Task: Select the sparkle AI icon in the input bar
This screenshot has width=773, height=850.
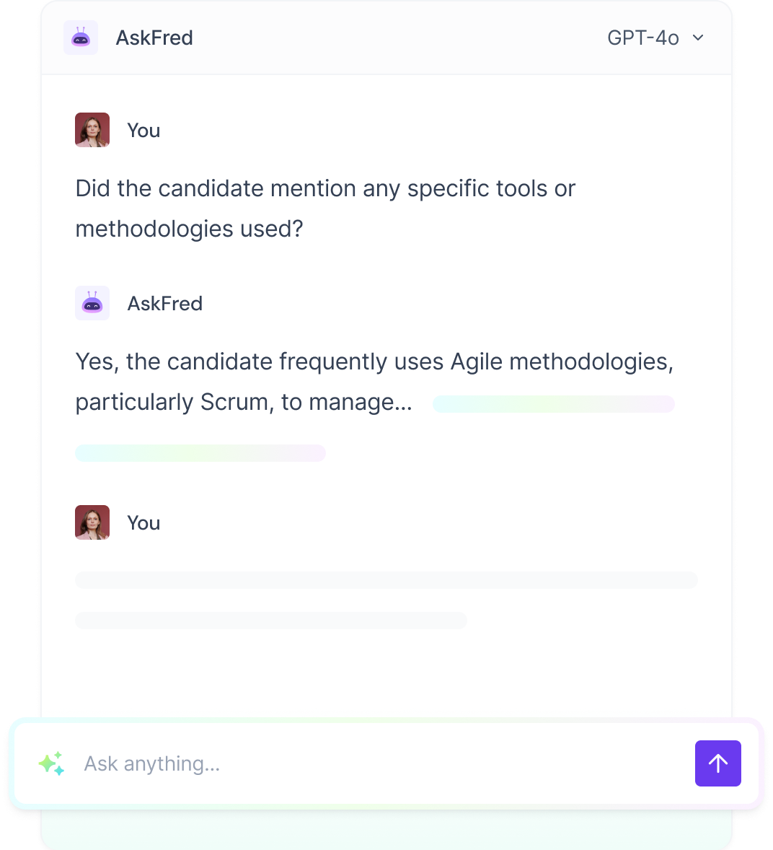Action: tap(50, 763)
